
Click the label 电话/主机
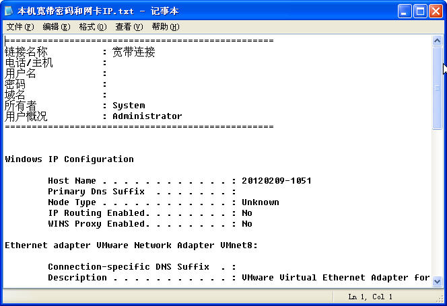(29, 63)
